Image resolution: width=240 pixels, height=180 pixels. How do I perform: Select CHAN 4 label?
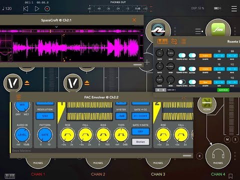pyautogui.click(x=218, y=174)
